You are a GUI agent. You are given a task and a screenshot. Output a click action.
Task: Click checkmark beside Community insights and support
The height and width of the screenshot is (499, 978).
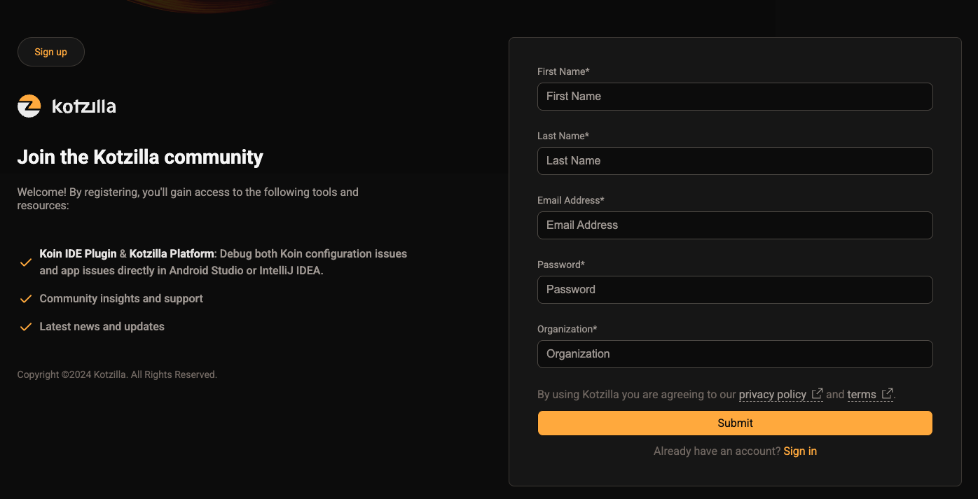coord(26,299)
